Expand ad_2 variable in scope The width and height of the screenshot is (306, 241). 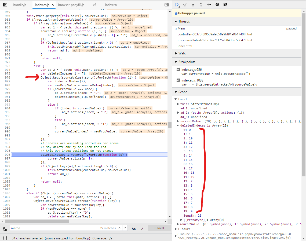(178, 113)
